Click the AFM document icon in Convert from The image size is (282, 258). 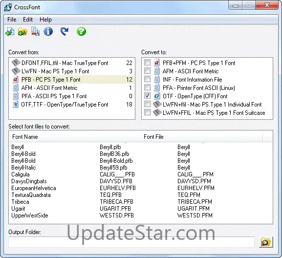tap(16, 88)
